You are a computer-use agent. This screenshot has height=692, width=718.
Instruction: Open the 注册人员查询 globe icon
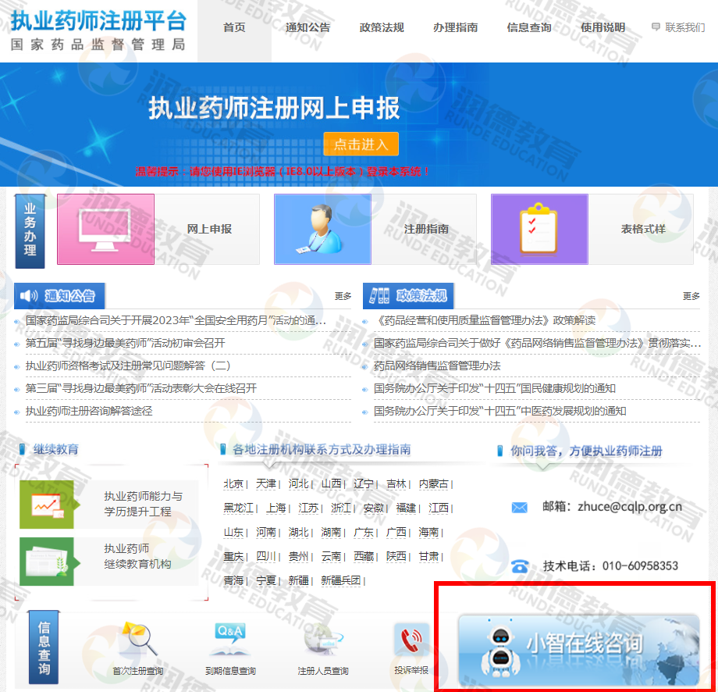322,640
